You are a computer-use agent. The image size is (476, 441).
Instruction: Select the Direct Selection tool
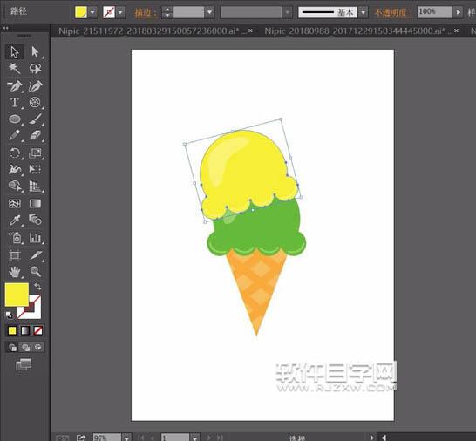click(x=35, y=52)
